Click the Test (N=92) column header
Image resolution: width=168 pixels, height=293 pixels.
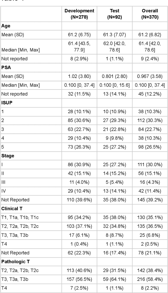[x=114, y=14]
